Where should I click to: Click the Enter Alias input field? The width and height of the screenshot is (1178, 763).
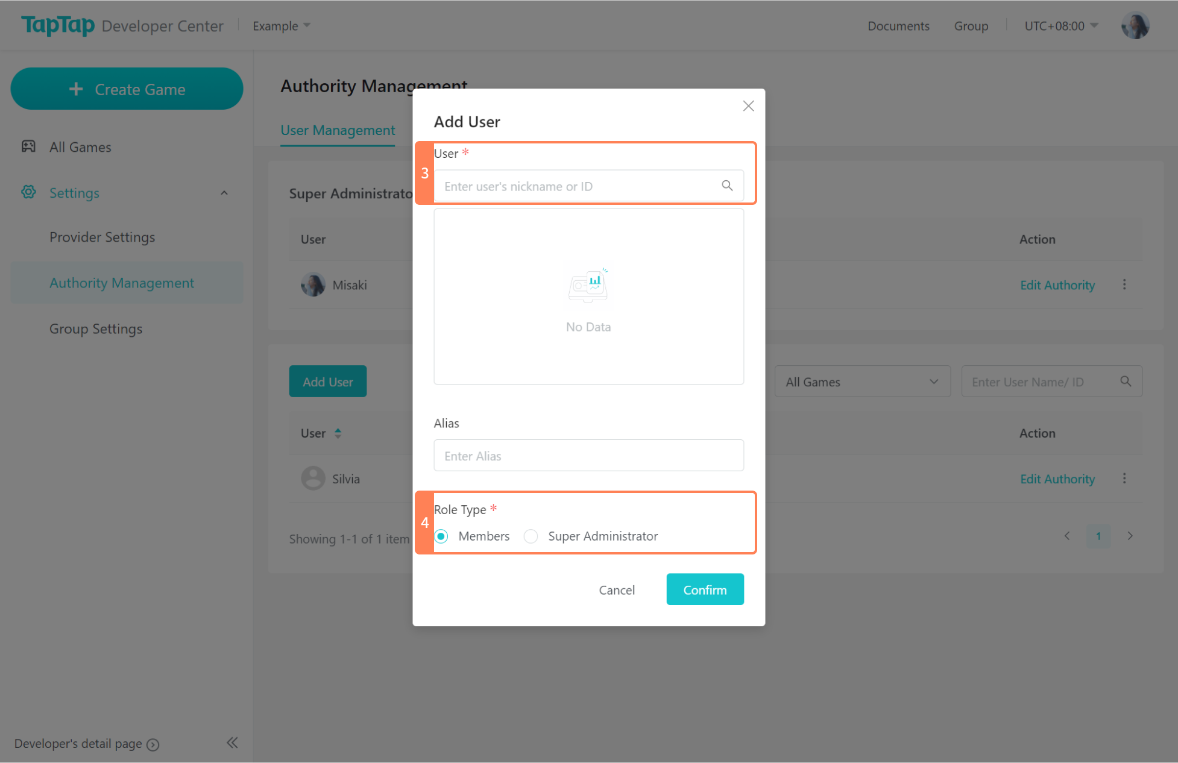click(588, 456)
